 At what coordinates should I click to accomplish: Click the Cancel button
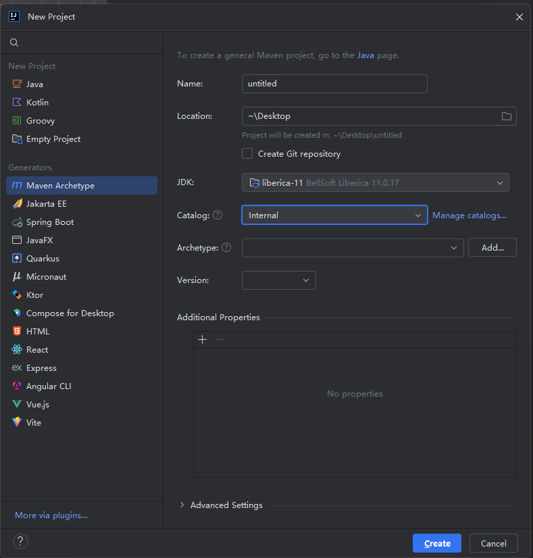click(494, 543)
